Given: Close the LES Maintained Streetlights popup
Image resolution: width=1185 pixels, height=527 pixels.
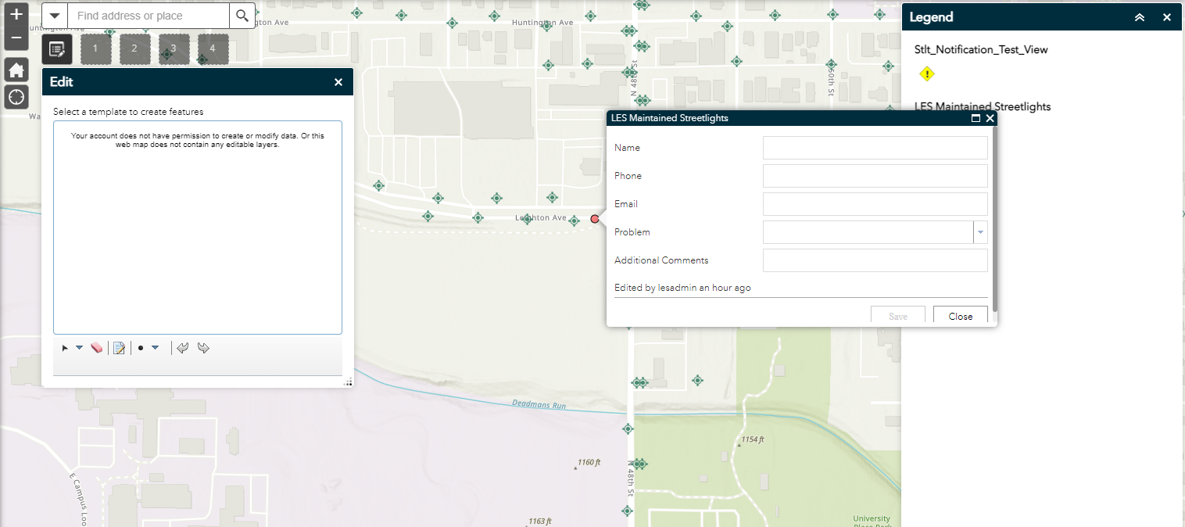Looking at the screenshot, I should coord(990,118).
